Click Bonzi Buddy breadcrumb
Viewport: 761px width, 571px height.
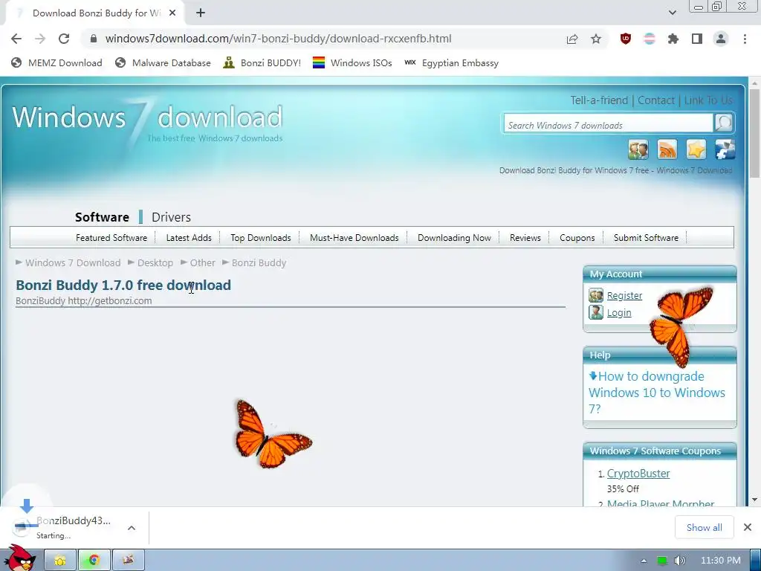coord(259,262)
